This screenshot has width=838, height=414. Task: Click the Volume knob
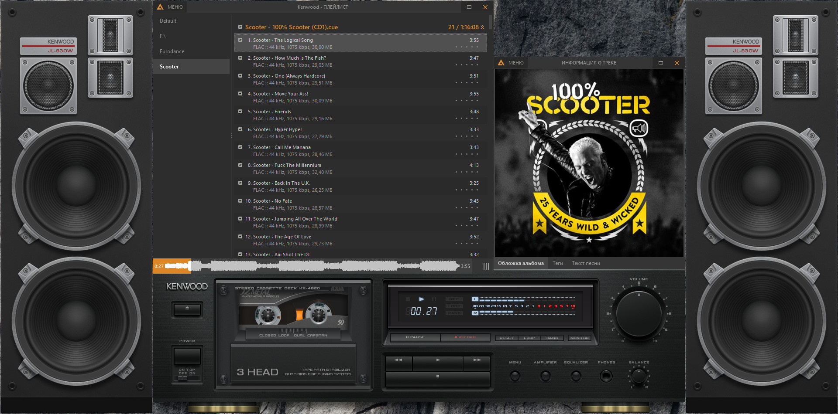click(x=639, y=313)
